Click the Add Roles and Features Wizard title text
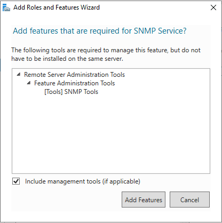The height and width of the screenshot is (223, 222). 57,7
